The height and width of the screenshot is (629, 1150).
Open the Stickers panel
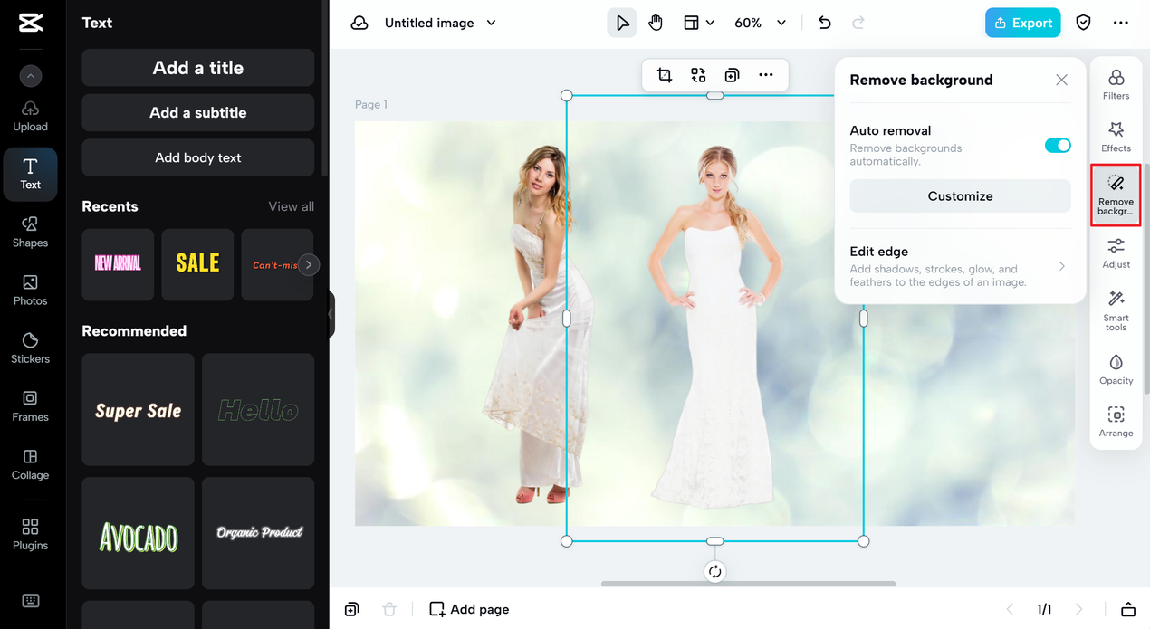pos(30,348)
